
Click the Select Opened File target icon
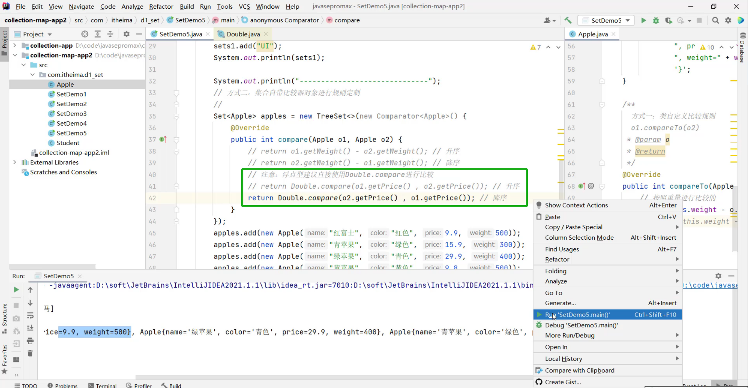pyautogui.click(x=85, y=34)
